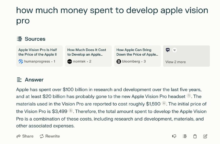Click the Rewrite button label

click(x=53, y=136)
